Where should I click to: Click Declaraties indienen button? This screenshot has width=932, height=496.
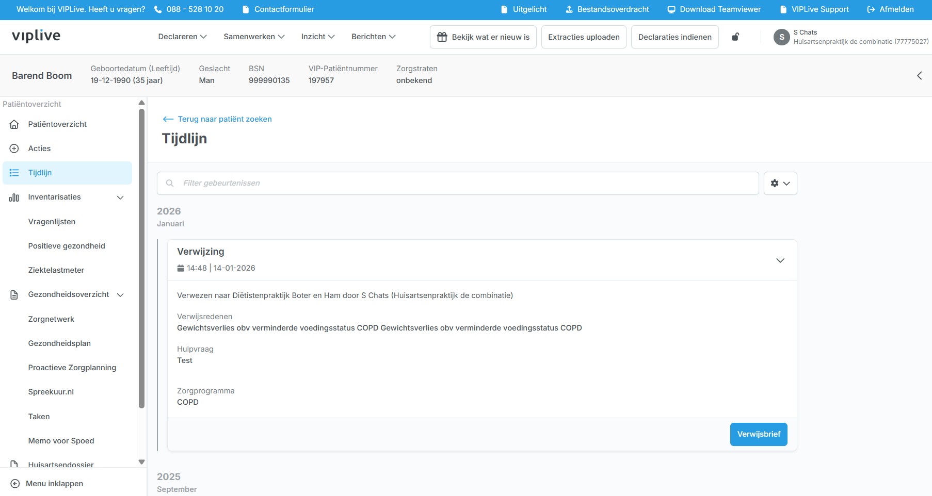[675, 37]
